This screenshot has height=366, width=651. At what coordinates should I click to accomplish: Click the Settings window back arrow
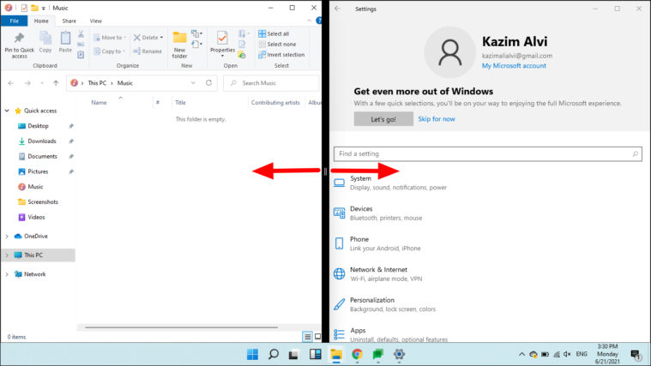point(338,9)
